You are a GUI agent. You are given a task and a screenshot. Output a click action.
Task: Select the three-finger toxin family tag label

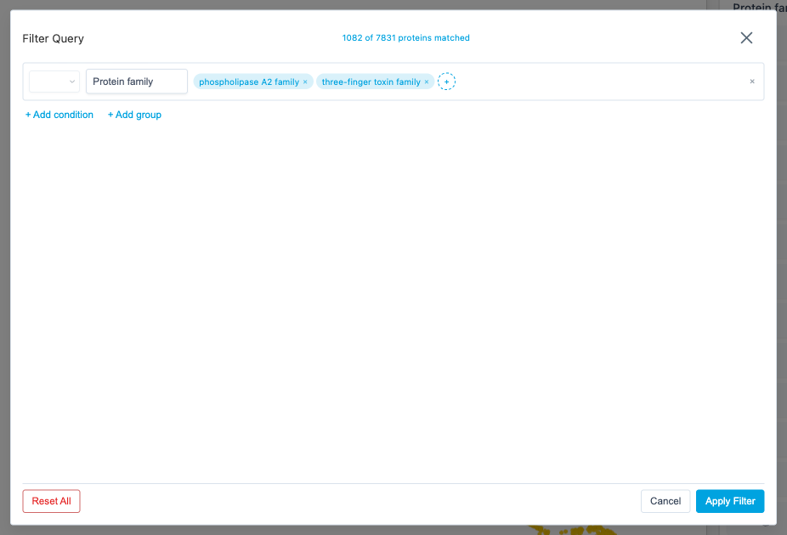click(x=371, y=82)
